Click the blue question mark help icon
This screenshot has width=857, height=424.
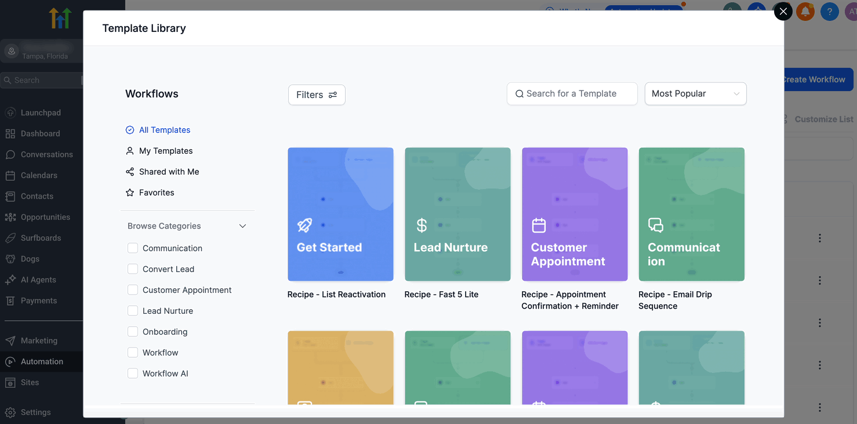click(x=830, y=11)
